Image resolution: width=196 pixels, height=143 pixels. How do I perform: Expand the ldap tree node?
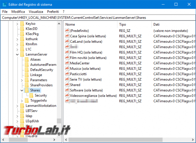[17, 116]
